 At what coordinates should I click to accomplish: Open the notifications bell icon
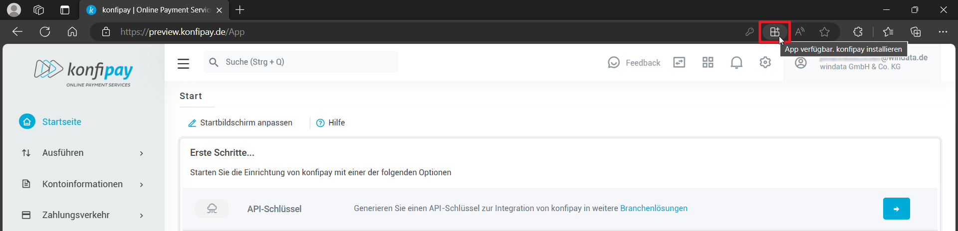pos(736,62)
